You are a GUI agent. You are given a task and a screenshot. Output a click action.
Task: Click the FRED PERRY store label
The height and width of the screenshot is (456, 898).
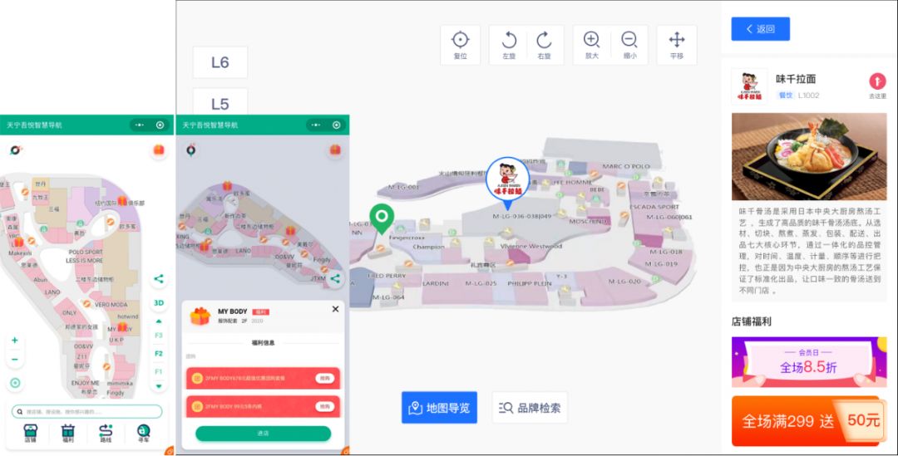tap(387, 276)
